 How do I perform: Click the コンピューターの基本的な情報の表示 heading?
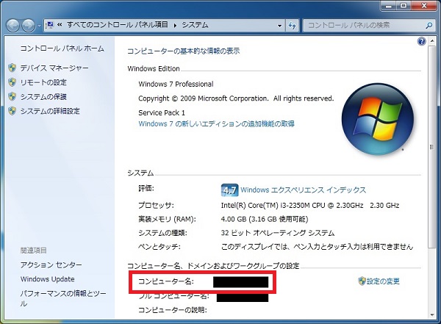pos(183,51)
